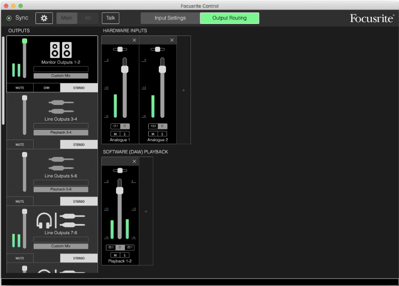
Task: Toggle STEREO for Line Outputs 3-4
Action: [x=79, y=145]
